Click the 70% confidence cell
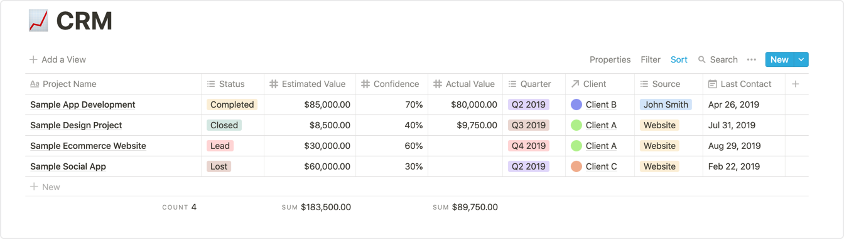Screen dimensions: 844x239 pos(392,104)
